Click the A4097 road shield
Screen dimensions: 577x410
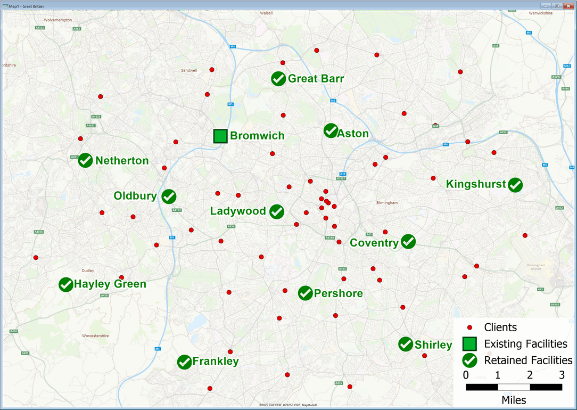pyautogui.click(x=556, y=77)
